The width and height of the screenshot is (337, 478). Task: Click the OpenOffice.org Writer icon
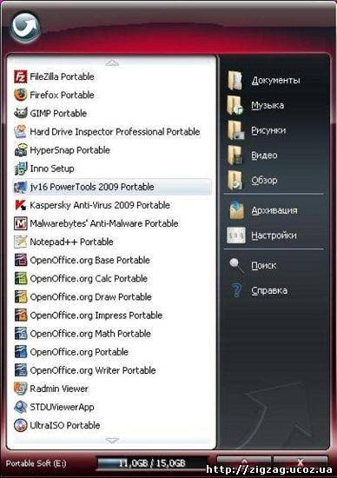(x=21, y=370)
